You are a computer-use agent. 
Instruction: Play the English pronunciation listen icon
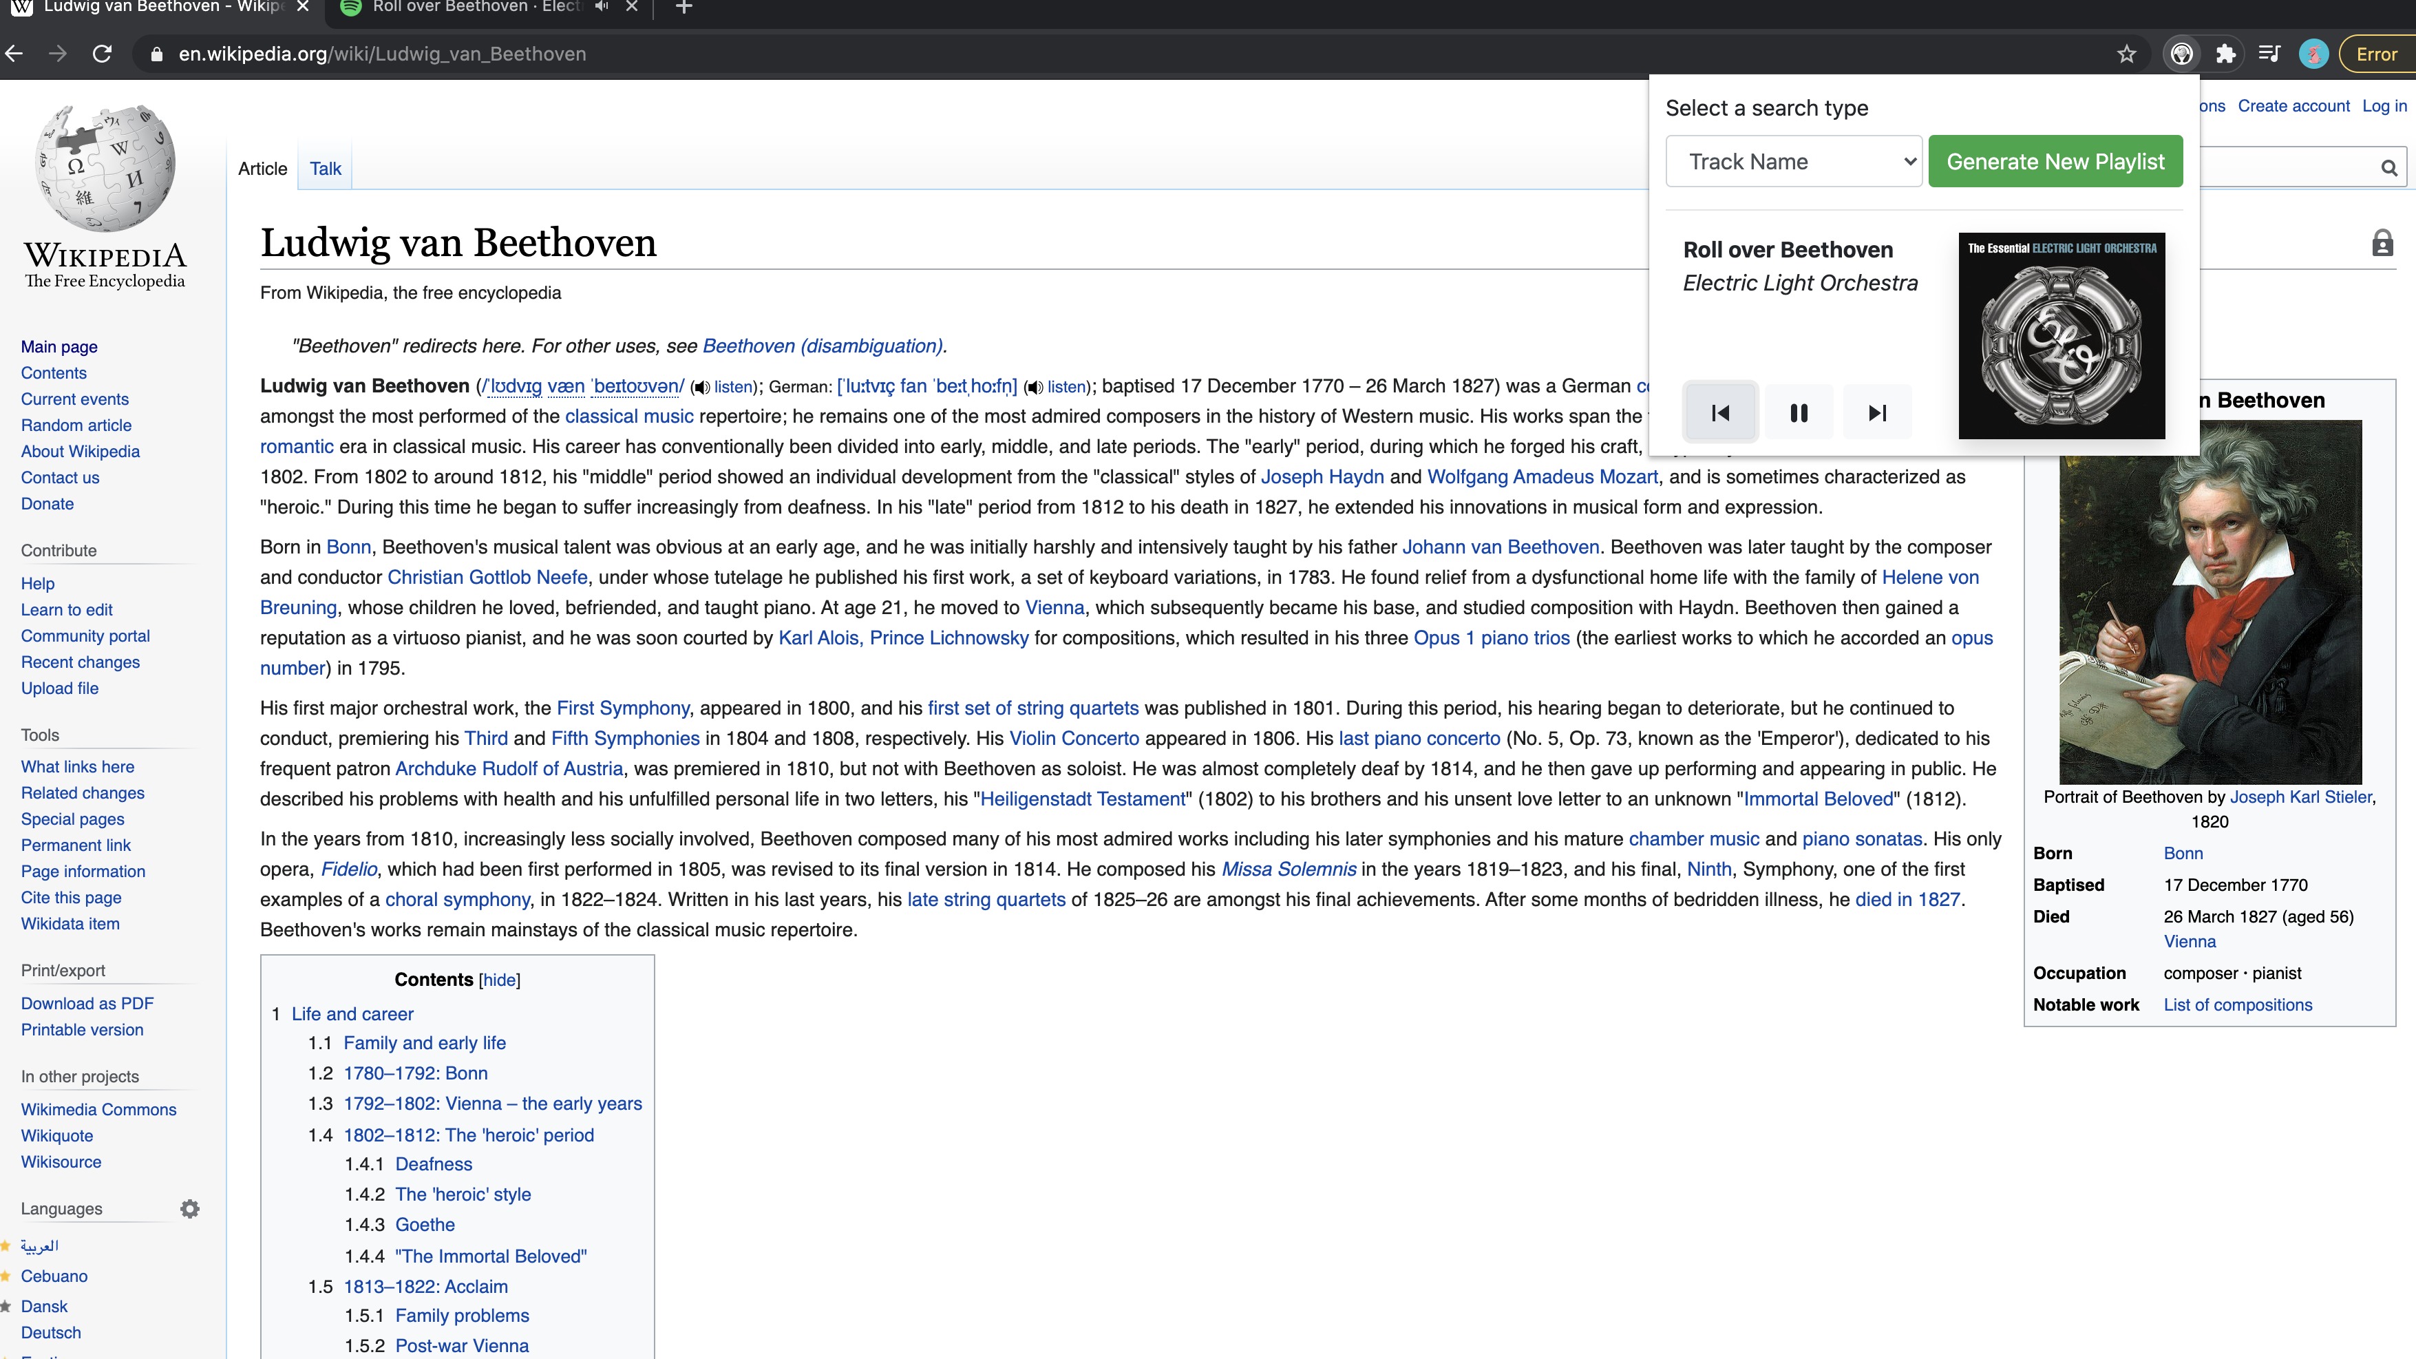[701, 388]
